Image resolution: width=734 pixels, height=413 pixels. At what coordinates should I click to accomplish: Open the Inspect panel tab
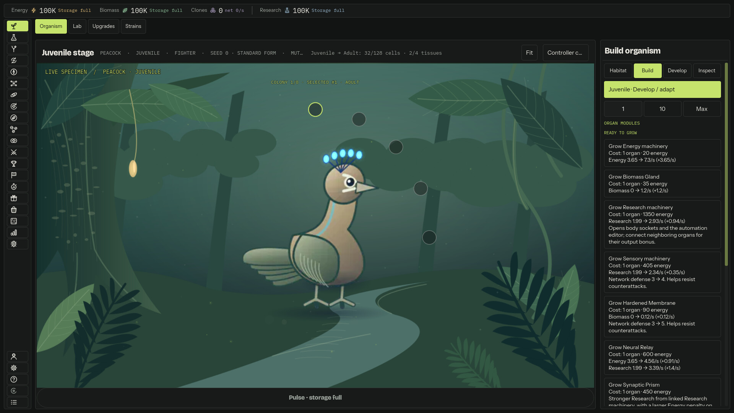tap(706, 71)
